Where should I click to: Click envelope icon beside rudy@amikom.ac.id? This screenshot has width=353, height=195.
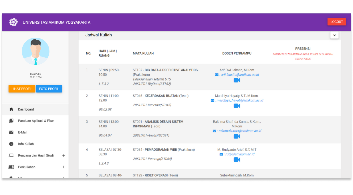tap(221, 154)
